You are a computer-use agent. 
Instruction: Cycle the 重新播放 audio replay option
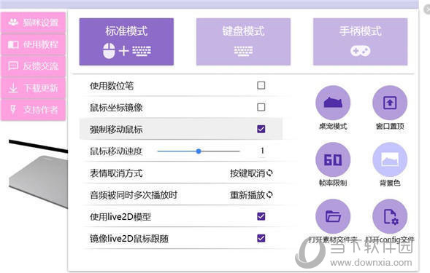(251, 195)
